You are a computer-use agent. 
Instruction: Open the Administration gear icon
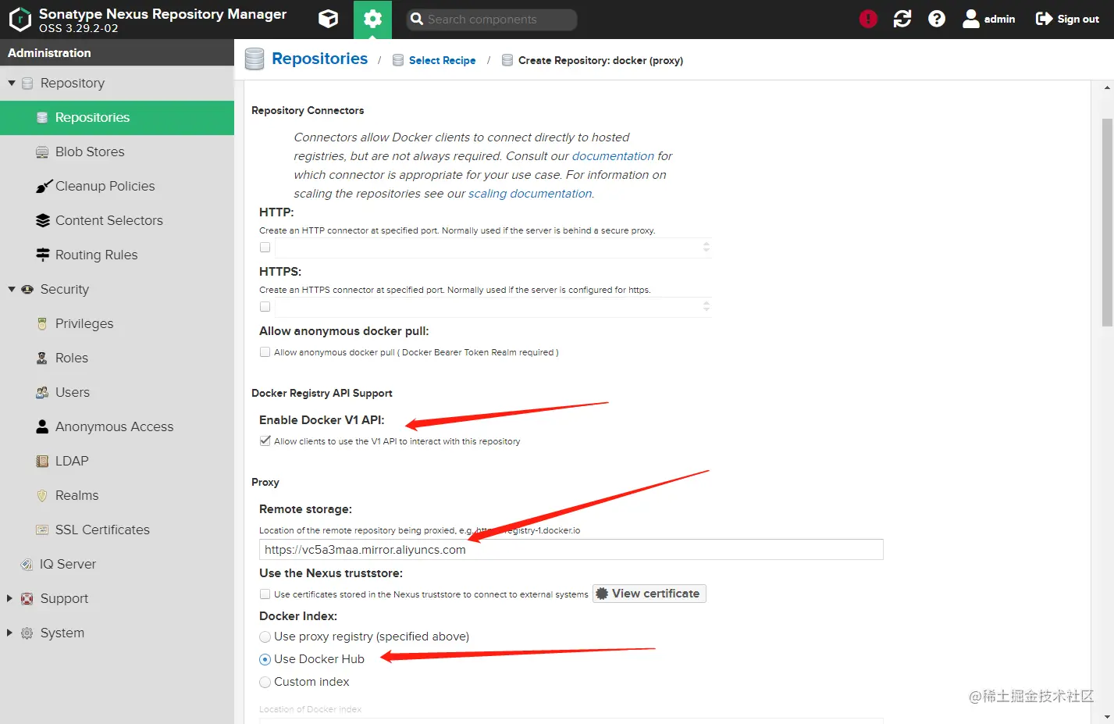tap(372, 19)
